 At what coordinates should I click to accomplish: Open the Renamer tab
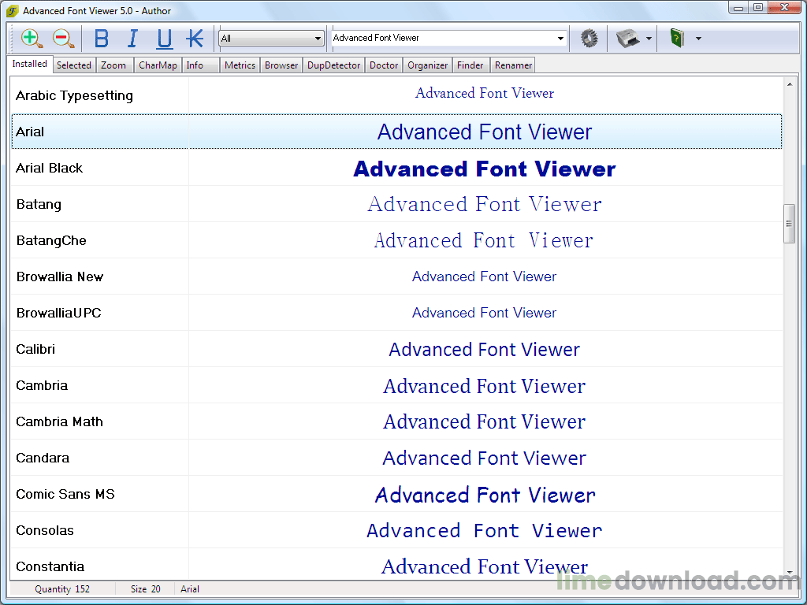click(x=513, y=65)
